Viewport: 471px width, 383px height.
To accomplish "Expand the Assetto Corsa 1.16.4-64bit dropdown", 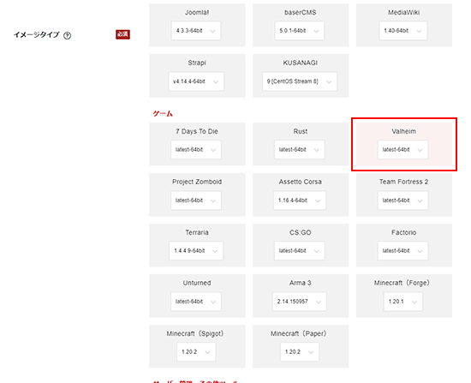I will (300, 200).
